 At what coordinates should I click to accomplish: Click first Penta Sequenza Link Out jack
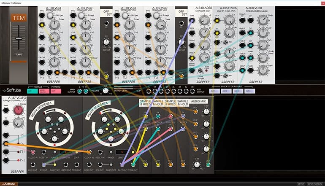point(33,164)
